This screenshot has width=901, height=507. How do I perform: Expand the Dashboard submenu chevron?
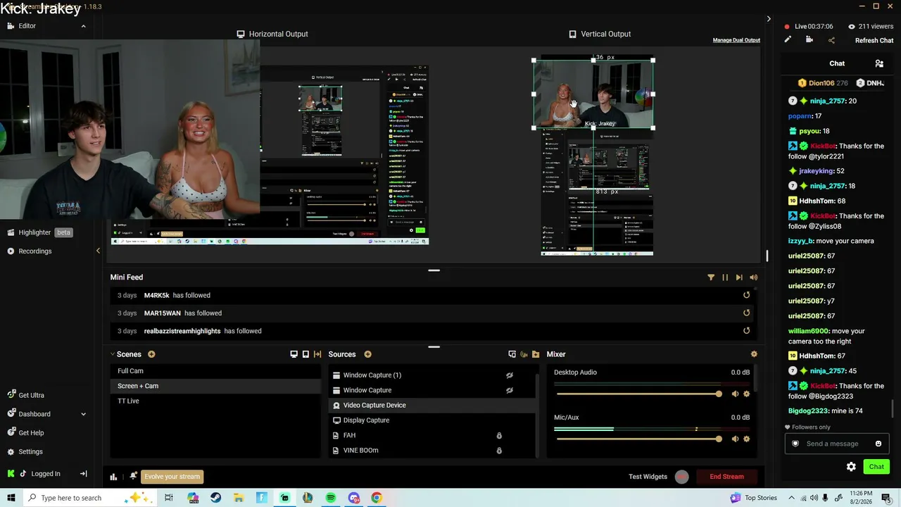(83, 414)
